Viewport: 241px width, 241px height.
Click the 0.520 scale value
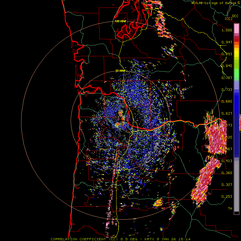point(227,137)
